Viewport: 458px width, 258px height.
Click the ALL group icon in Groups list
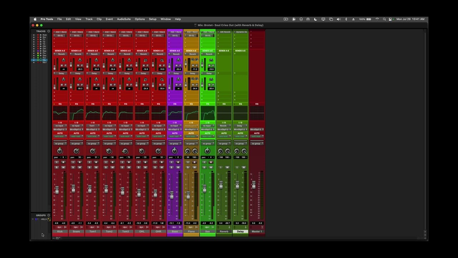click(x=49, y=219)
